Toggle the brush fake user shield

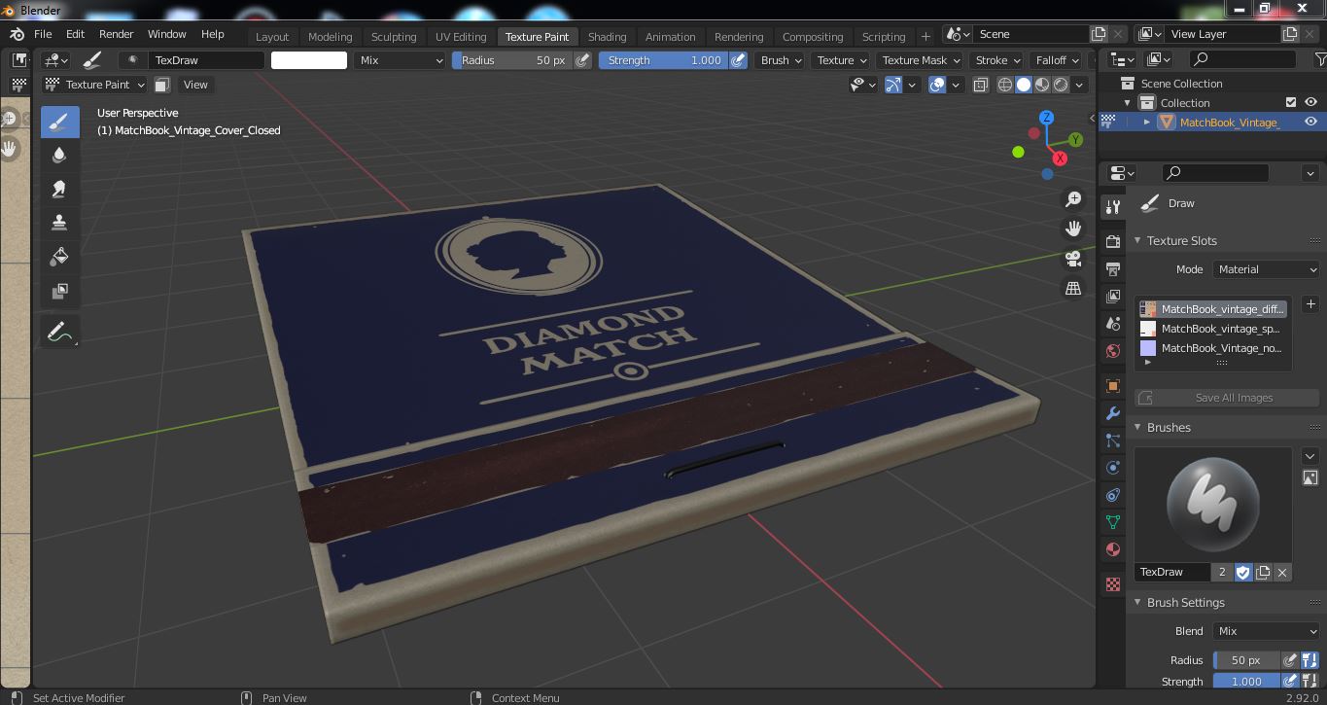click(1243, 572)
